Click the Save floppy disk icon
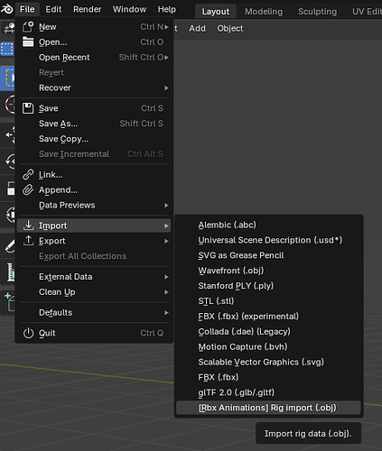 pyautogui.click(x=28, y=108)
